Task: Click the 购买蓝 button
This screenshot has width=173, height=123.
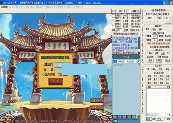Action: tap(167, 40)
